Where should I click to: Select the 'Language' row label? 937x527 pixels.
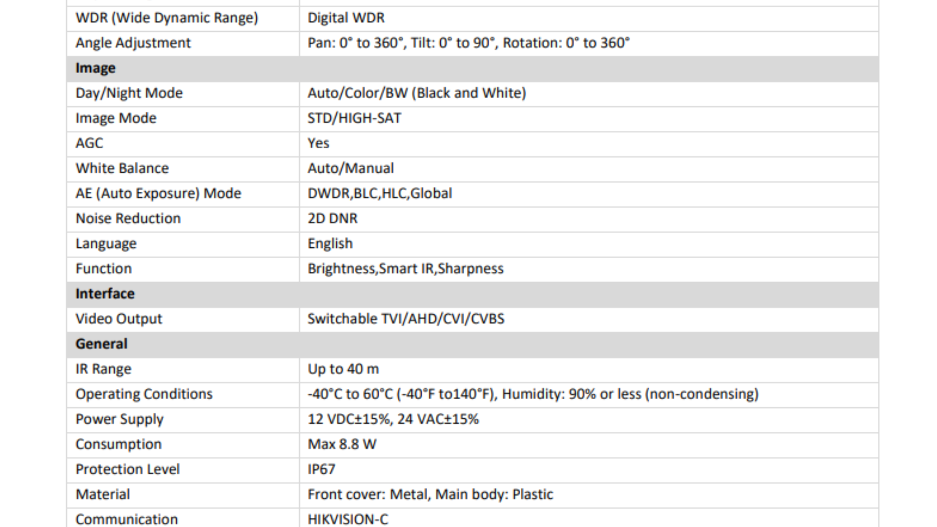coord(106,243)
